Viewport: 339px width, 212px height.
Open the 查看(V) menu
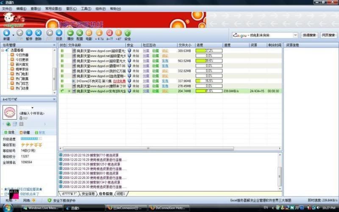coord(36,8)
